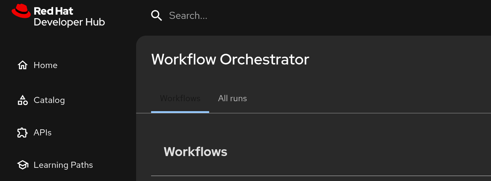Click the Catalog shapes icon
This screenshot has width=491, height=181.
[22, 100]
